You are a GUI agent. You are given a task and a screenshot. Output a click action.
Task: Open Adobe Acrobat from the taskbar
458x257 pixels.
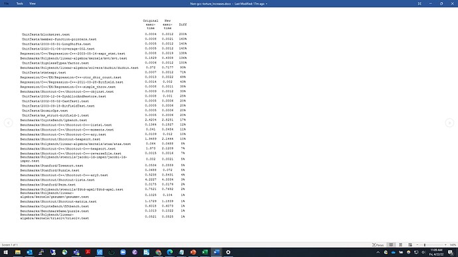pyautogui.click(x=88, y=252)
